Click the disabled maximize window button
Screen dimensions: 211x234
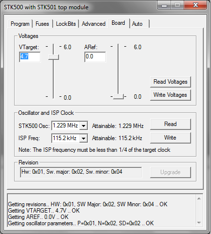[x=177, y=5]
